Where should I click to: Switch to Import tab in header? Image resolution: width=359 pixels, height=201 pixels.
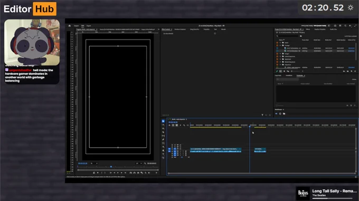point(76,26)
